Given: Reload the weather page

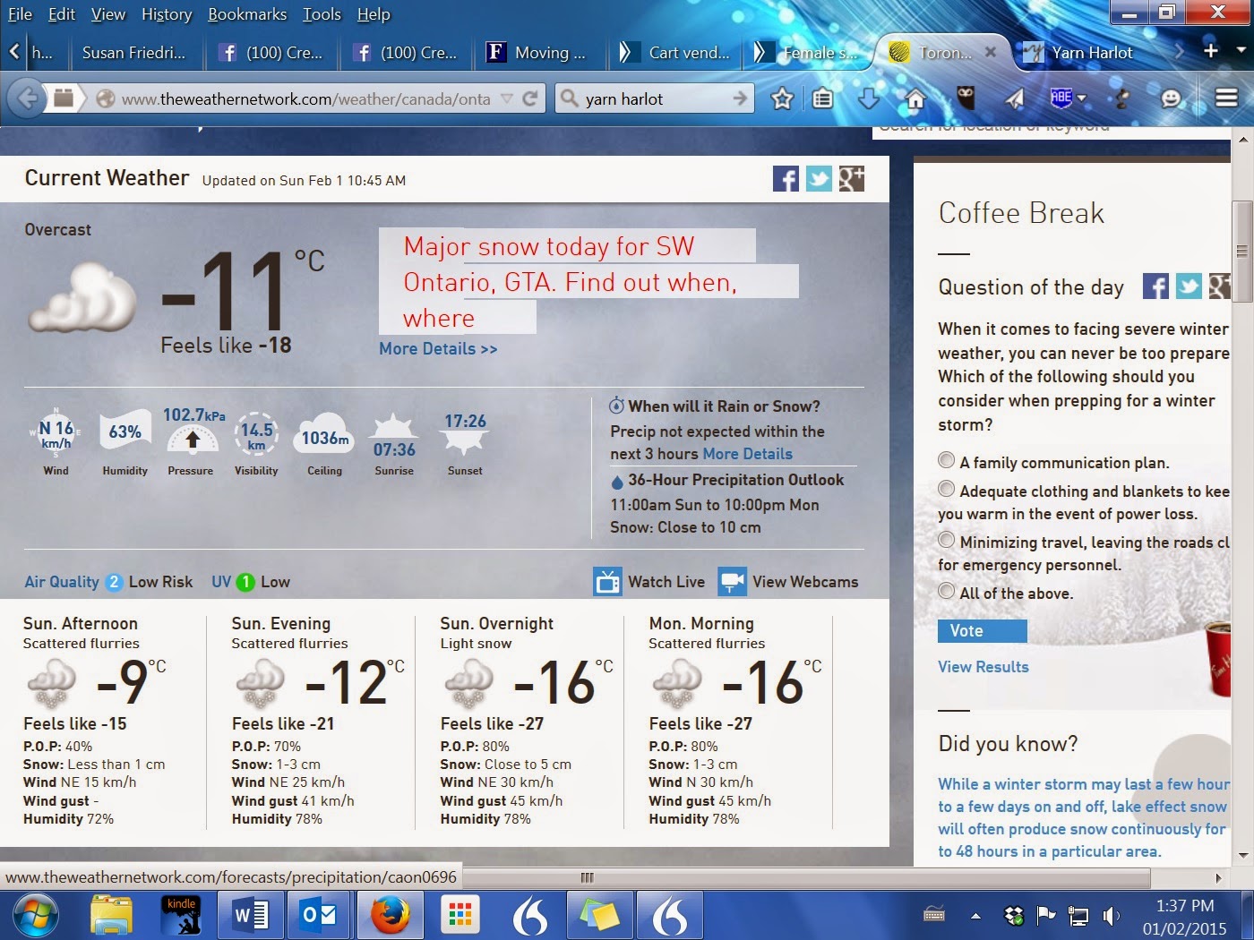Looking at the screenshot, I should [530, 98].
